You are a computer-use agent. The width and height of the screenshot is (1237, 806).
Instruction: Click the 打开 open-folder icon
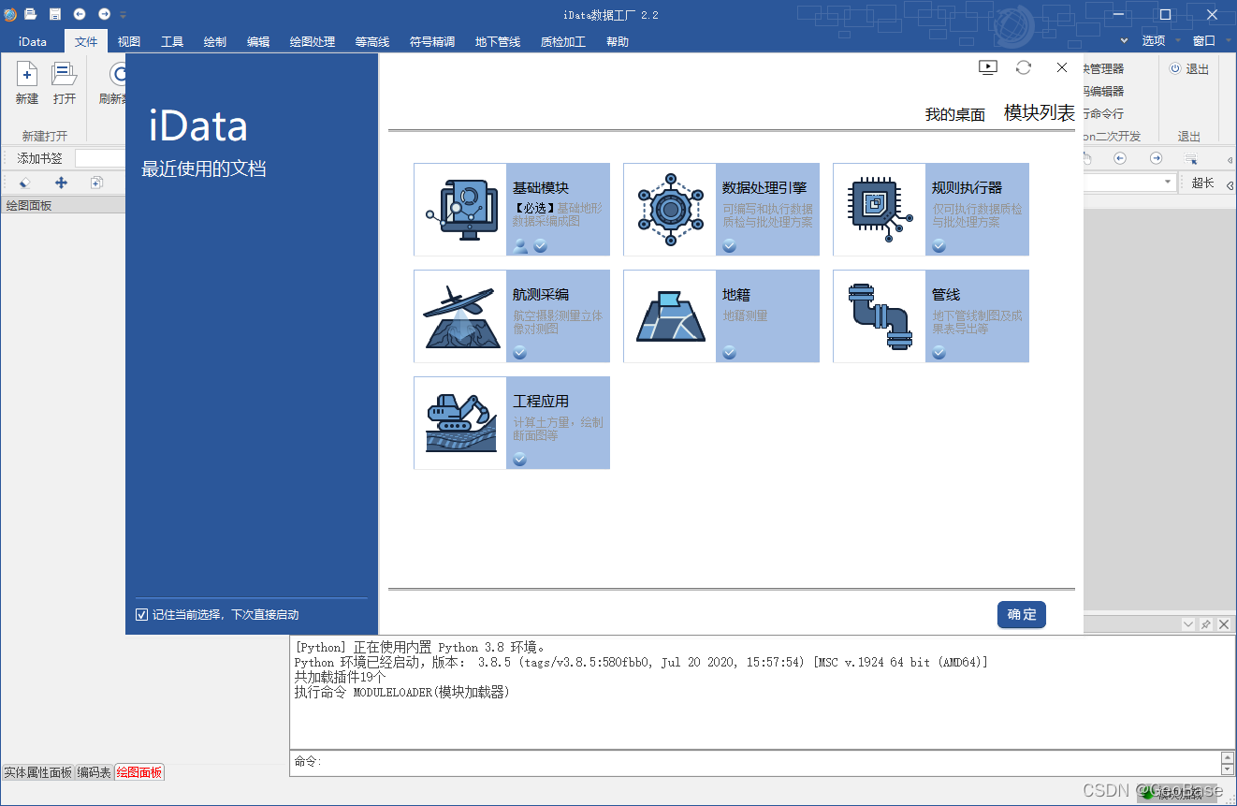point(65,75)
